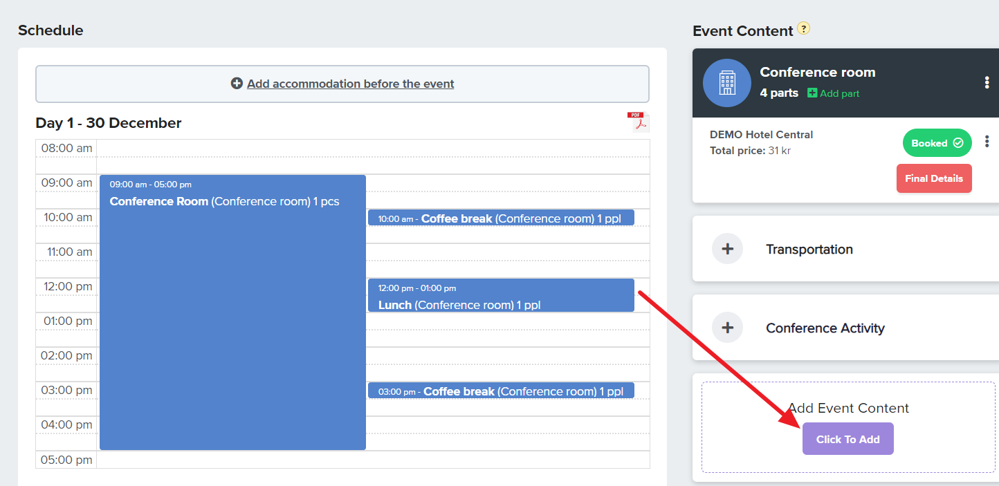Open the Booked status badge
The image size is (999, 486).
[937, 143]
